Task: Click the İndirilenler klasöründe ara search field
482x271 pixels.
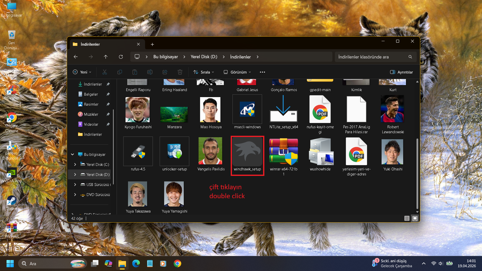Action: (376, 57)
